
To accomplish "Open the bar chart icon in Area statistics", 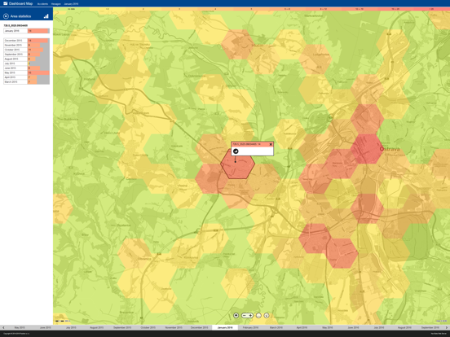I will point(46,16).
